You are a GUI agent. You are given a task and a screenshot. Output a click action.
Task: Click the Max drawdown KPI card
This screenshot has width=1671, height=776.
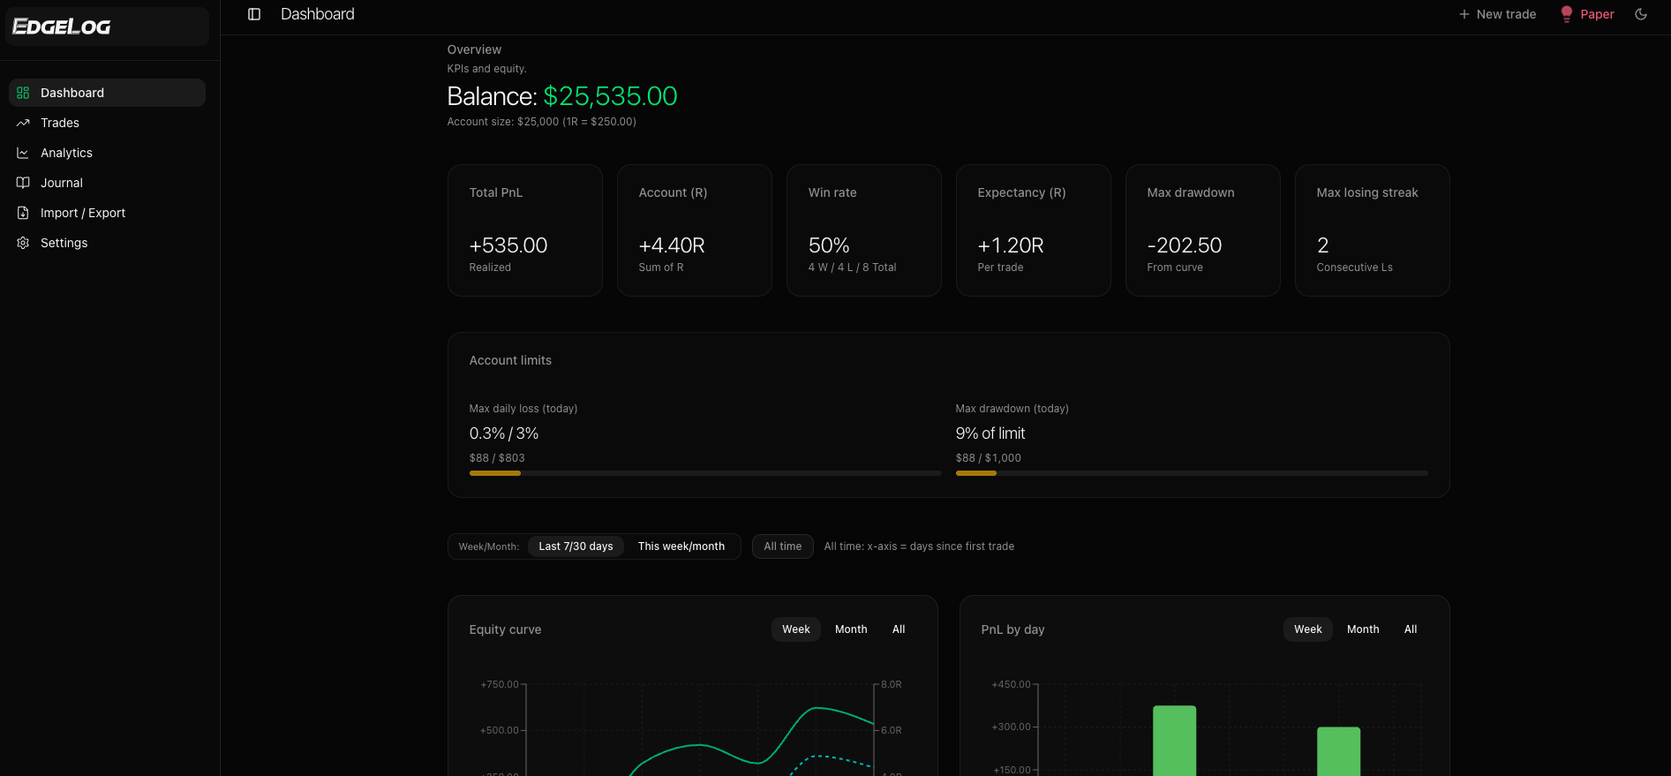pyautogui.click(x=1203, y=230)
